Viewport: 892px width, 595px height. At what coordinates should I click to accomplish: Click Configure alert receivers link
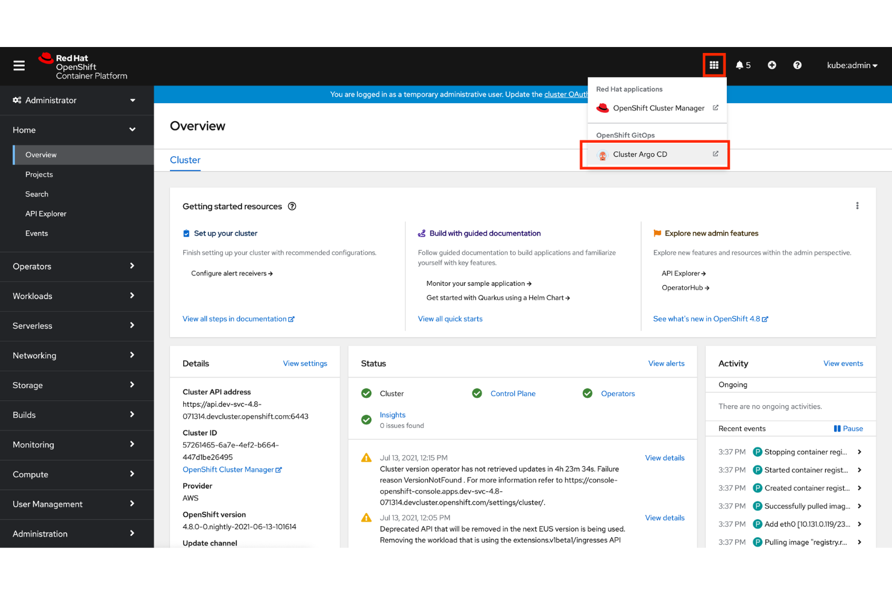[232, 274]
